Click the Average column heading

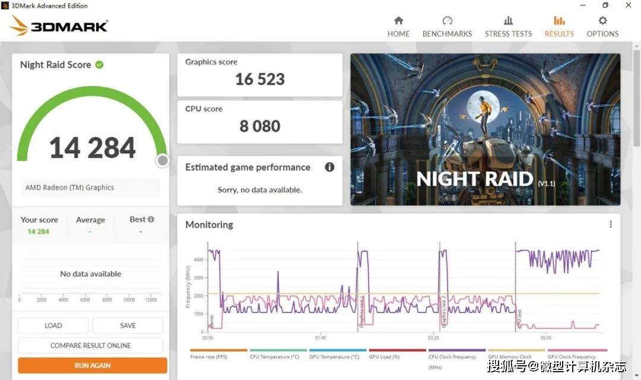point(90,220)
